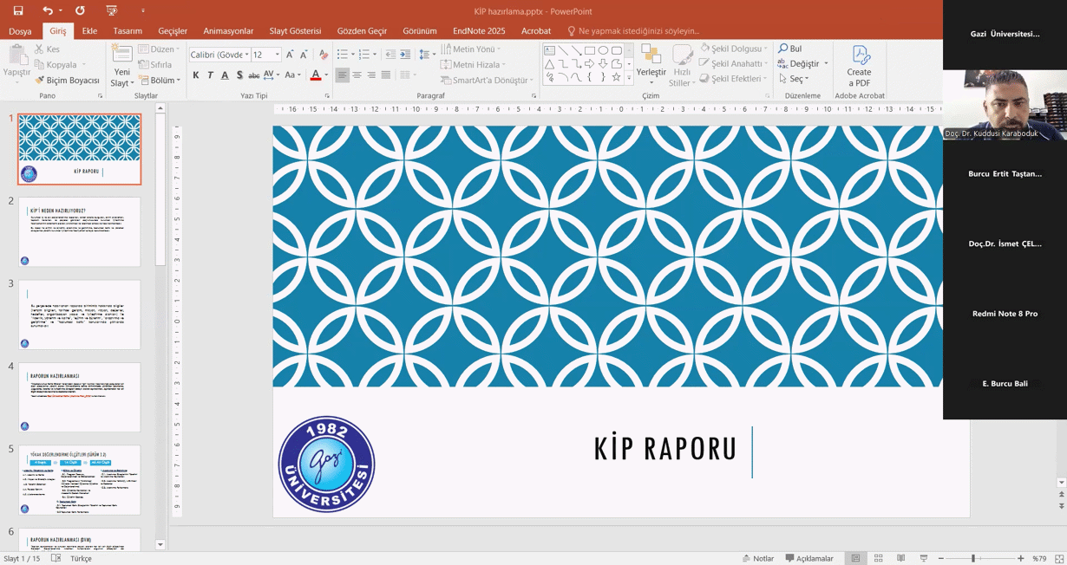Image resolution: width=1067 pixels, height=565 pixels.
Task: Open Şekil Efektleri shape effects
Action: click(733, 79)
